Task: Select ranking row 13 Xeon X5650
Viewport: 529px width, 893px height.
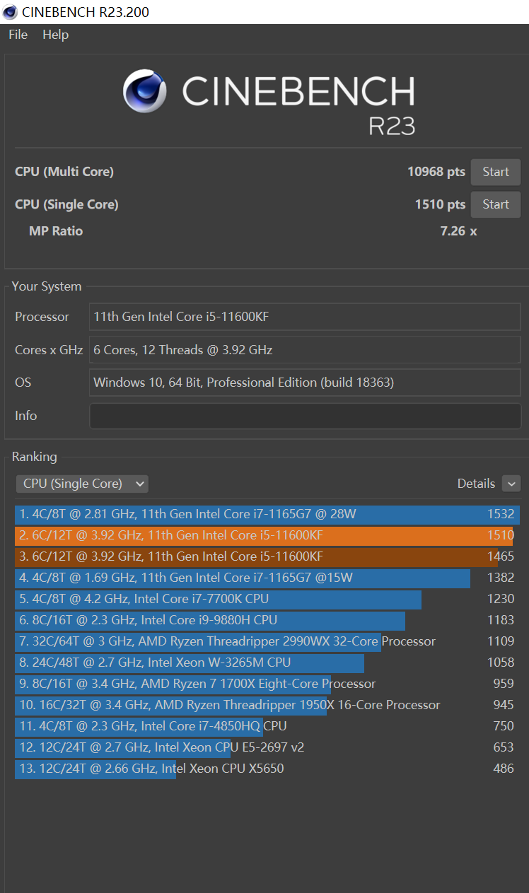Action: coord(267,769)
